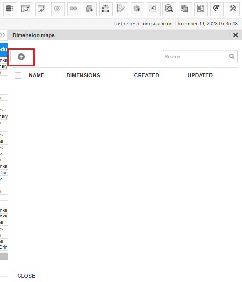Image resolution: width=242 pixels, height=282 pixels.
Task: Toggle the select-all checkbox beside NAME
Action: [x=18, y=76]
